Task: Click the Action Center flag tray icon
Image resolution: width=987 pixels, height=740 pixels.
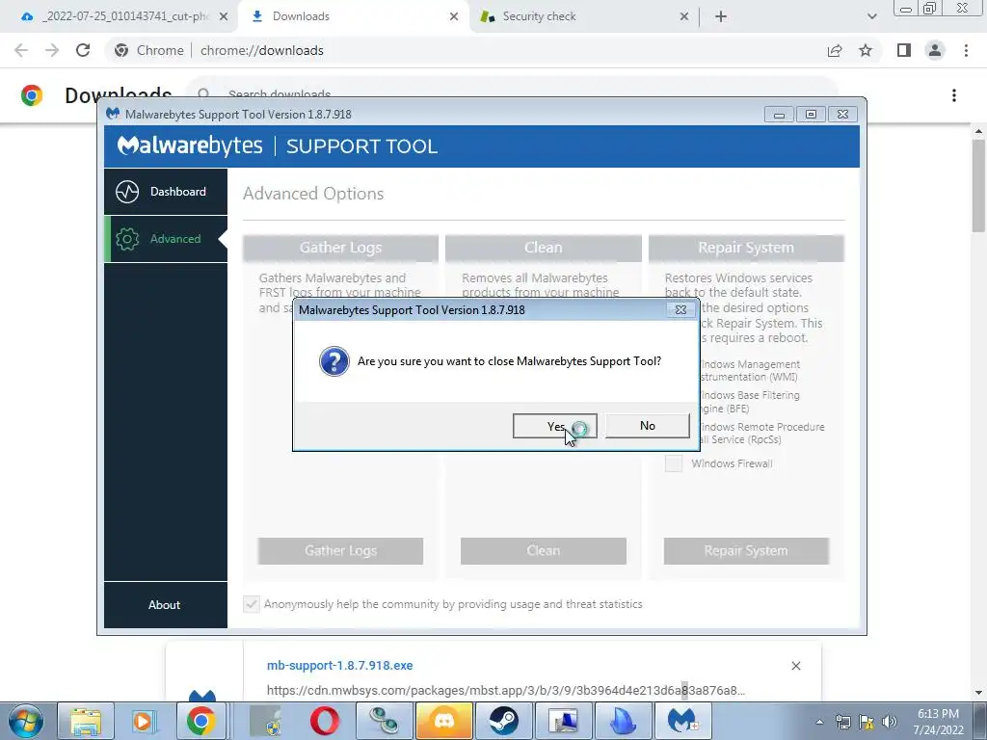Action: pyautogui.click(x=867, y=722)
